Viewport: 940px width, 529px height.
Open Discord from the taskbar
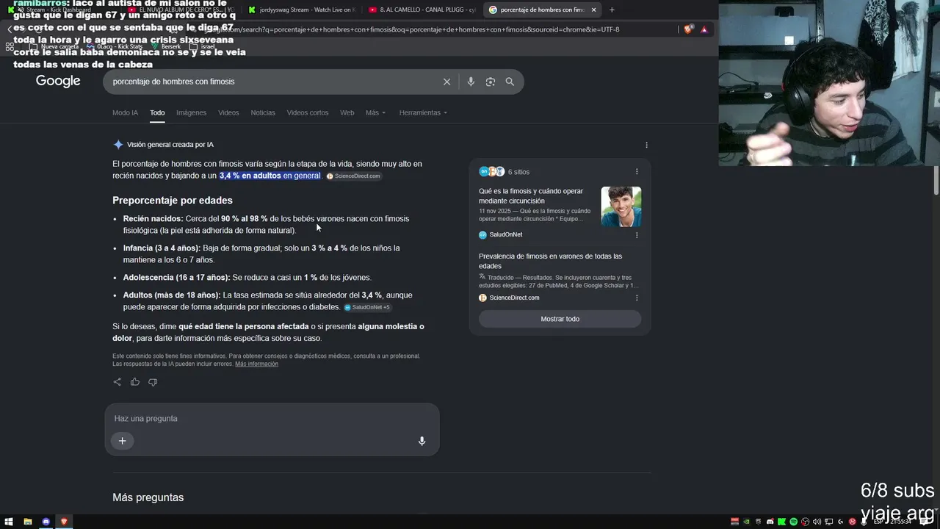coord(46,522)
